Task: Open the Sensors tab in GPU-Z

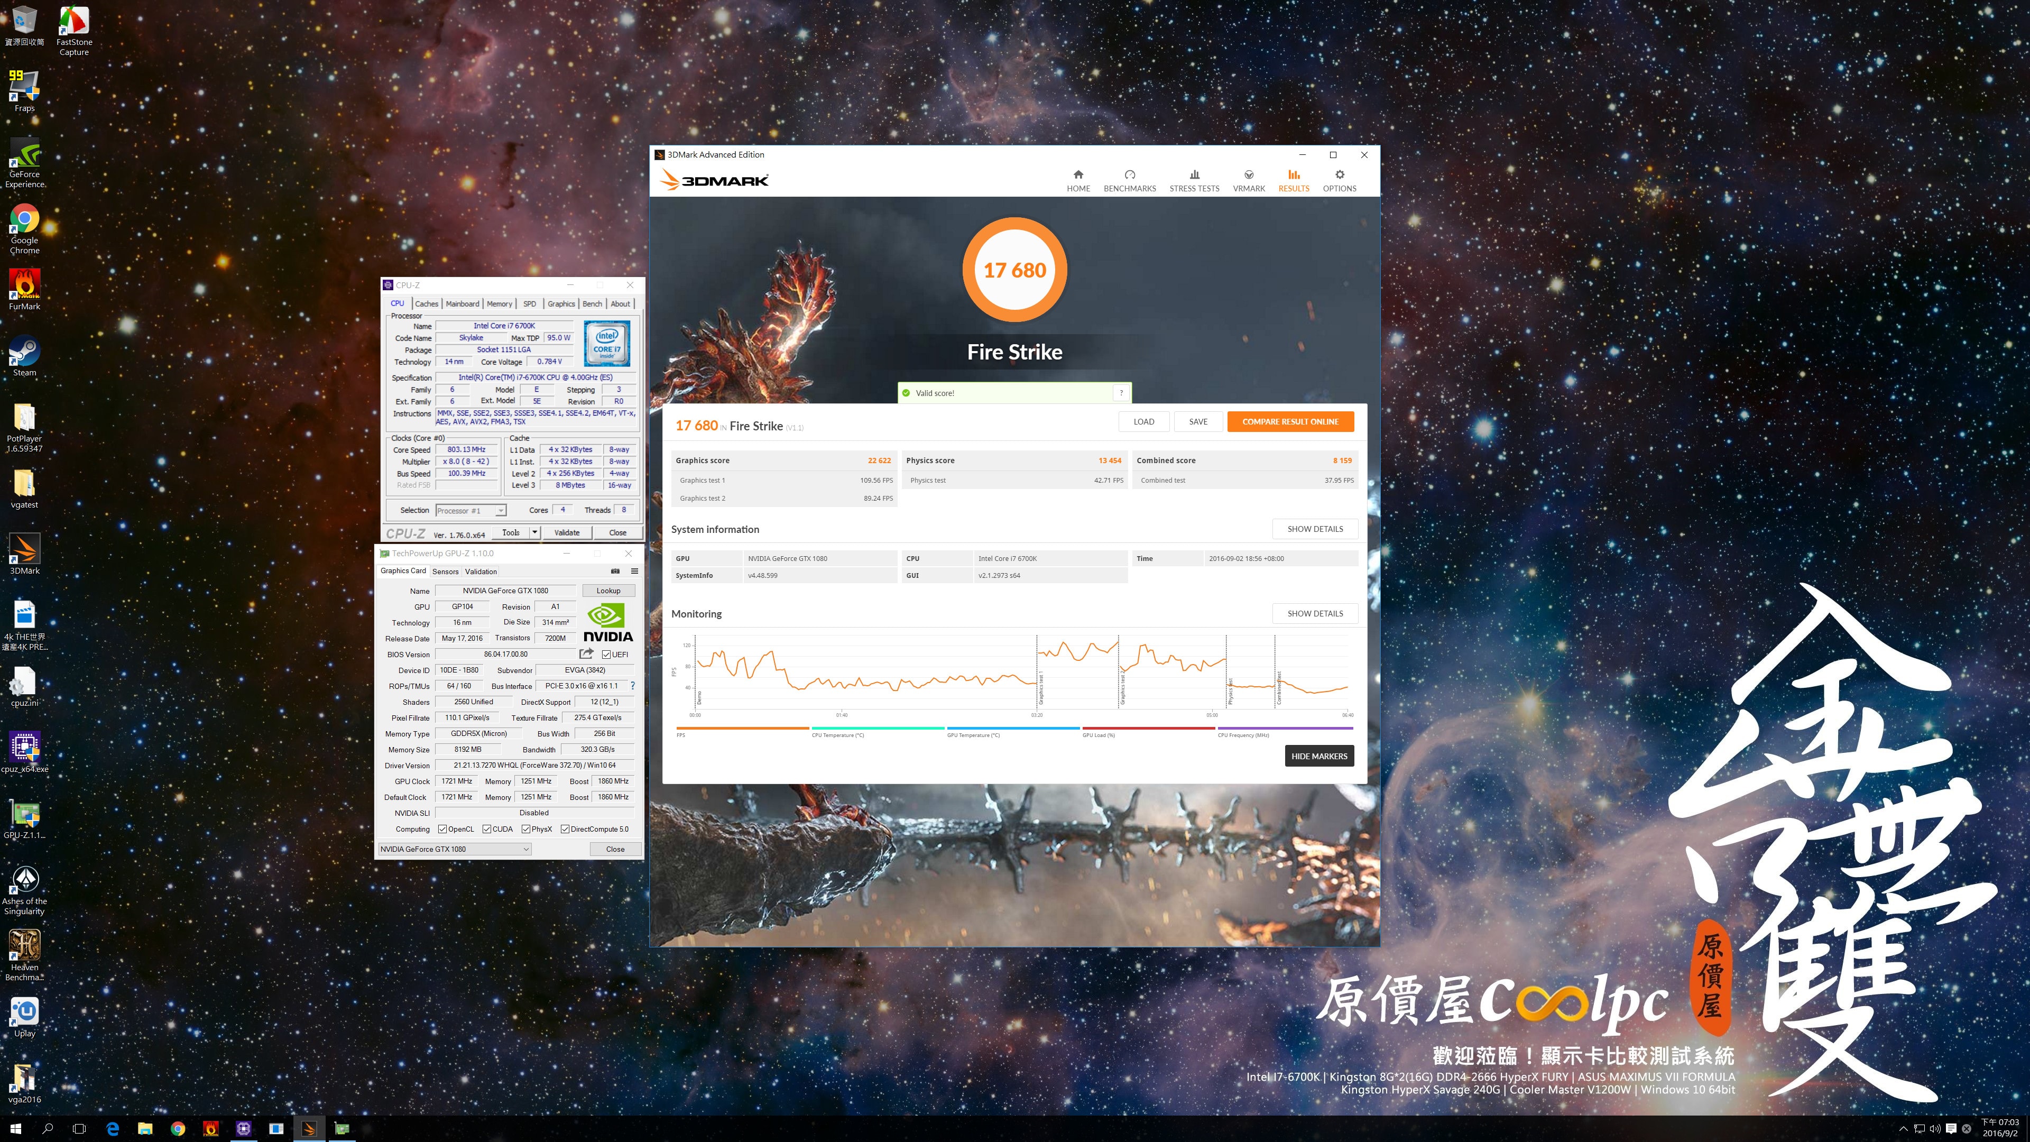Action: 445,572
